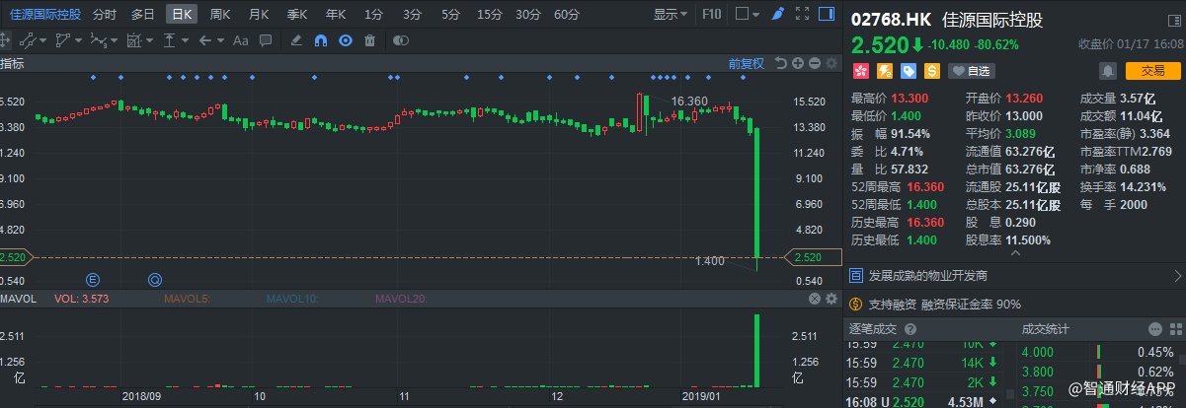The width and height of the screenshot is (1186, 408).
Task: Toggle the magnet snap tool
Action: coord(321,40)
